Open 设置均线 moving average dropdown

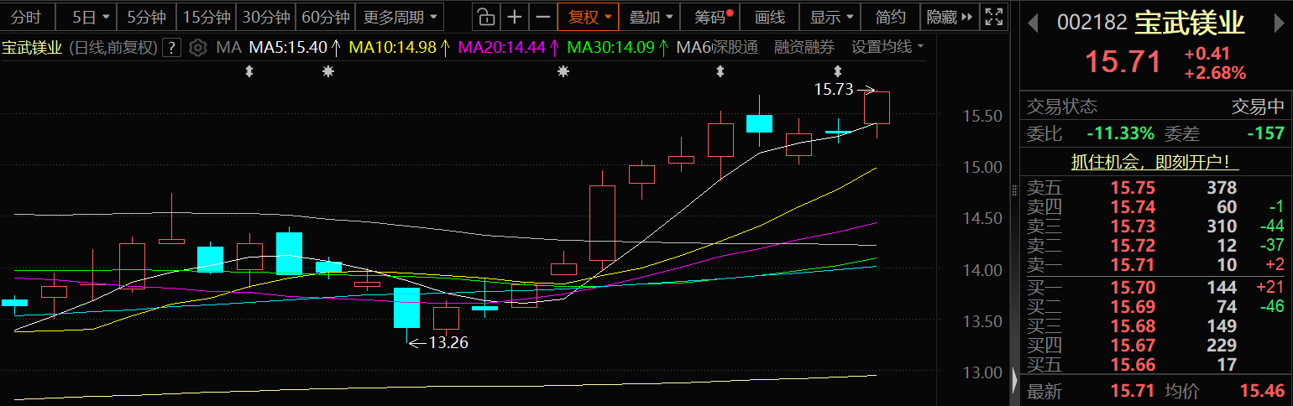pos(887,47)
